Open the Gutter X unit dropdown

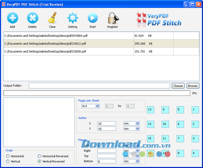(x=131, y=123)
